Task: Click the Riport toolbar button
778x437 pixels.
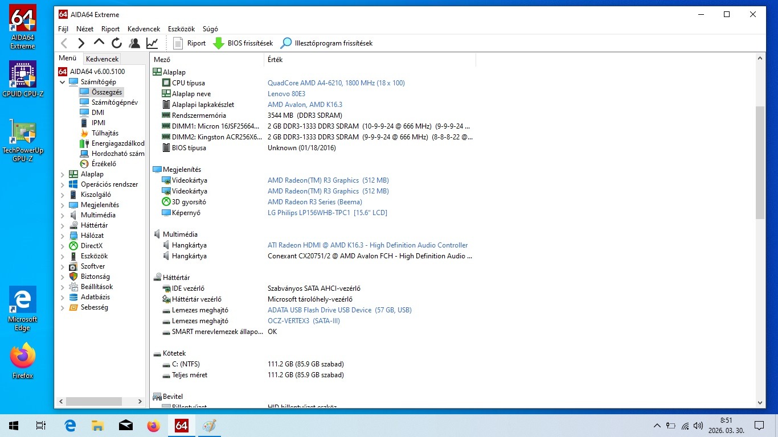Action: [189, 43]
